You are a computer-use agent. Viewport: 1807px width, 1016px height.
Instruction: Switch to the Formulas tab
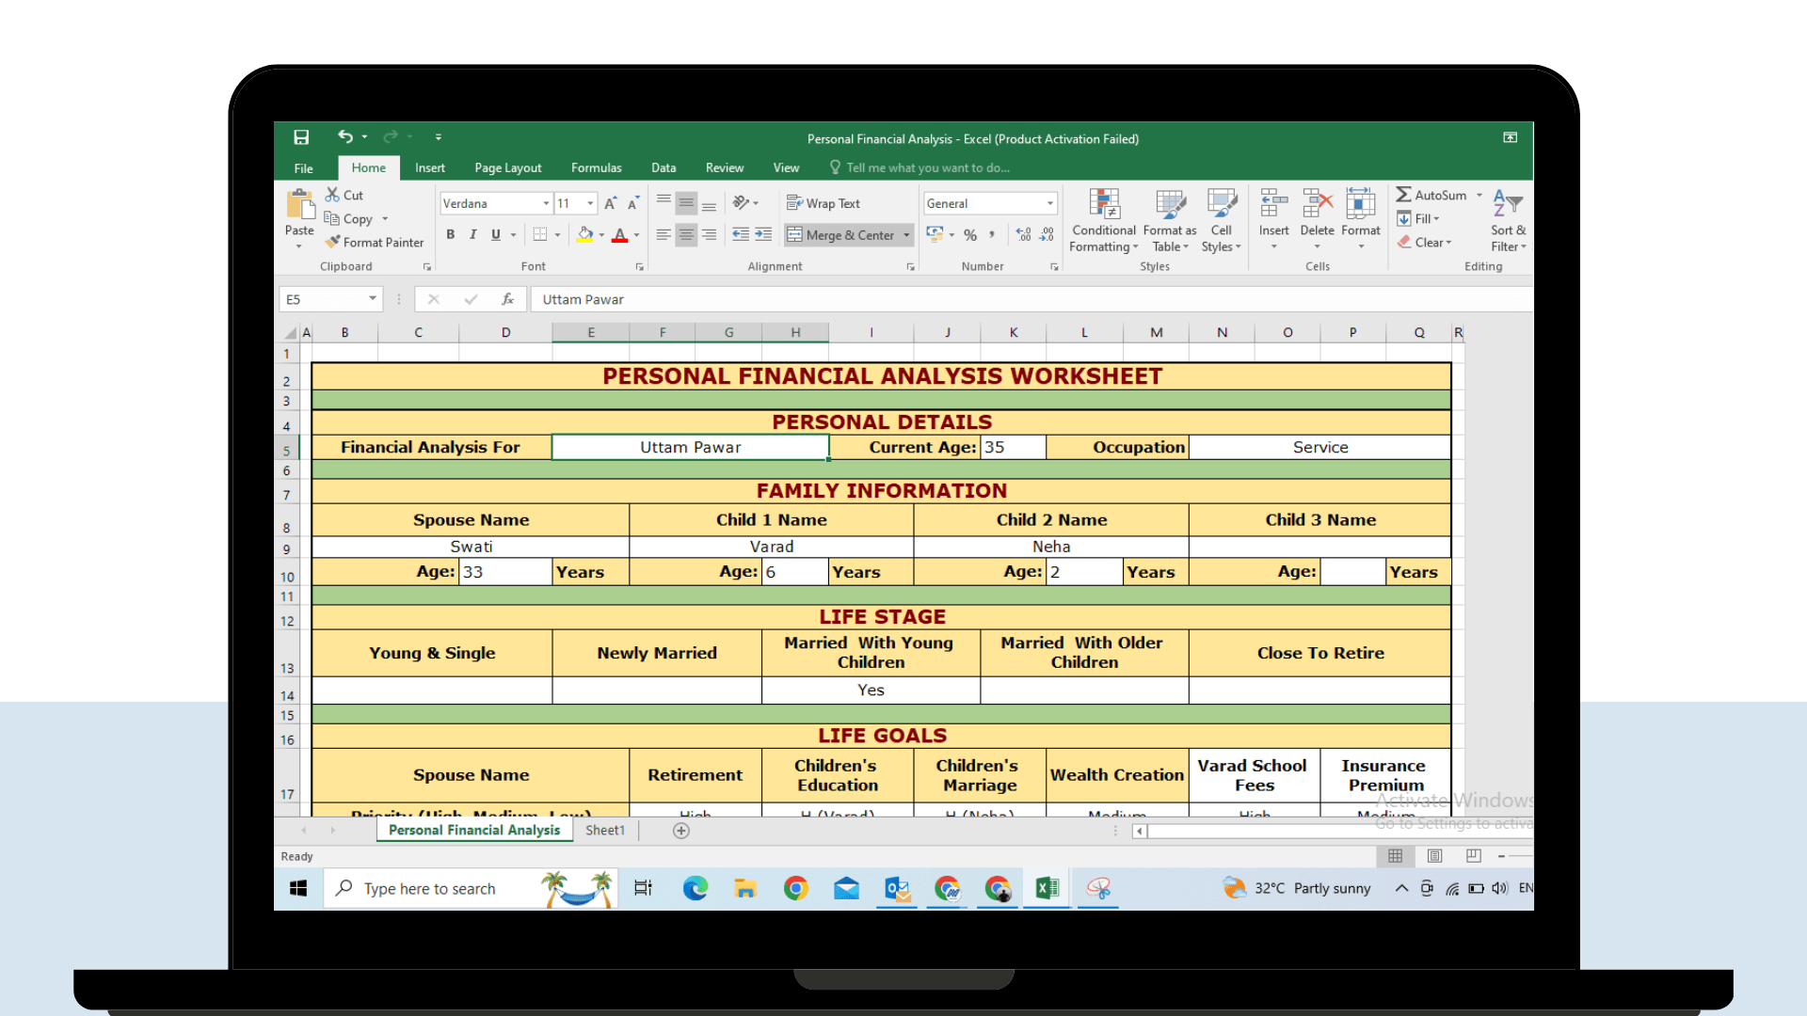click(x=597, y=167)
